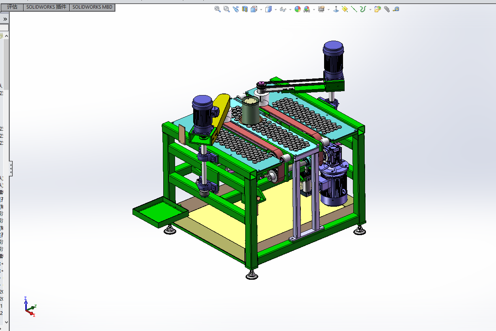Click the green dashed line icon
This screenshot has width=496, height=331.
[x=354, y=9]
